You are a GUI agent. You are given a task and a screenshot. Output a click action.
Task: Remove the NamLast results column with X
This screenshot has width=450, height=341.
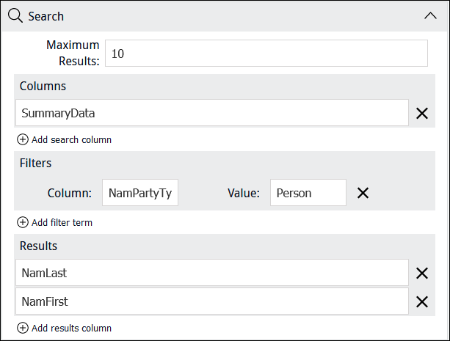click(422, 273)
